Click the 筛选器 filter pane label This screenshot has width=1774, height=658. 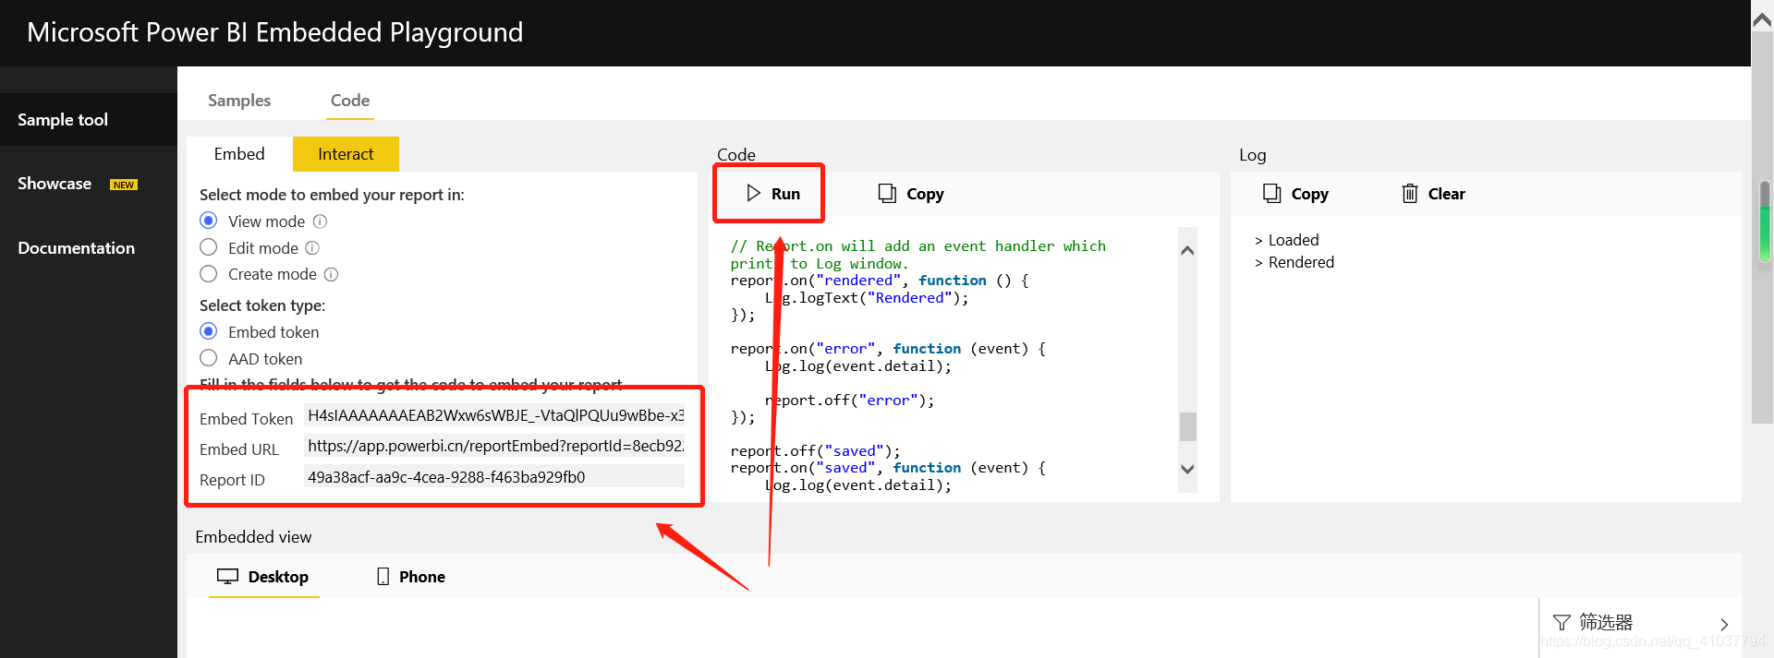(1606, 623)
